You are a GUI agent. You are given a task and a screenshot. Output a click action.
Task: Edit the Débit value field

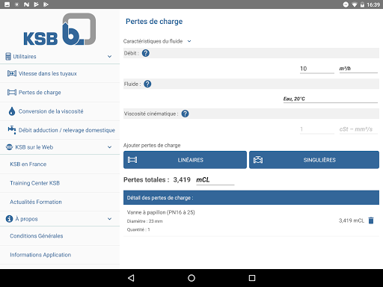point(316,69)
